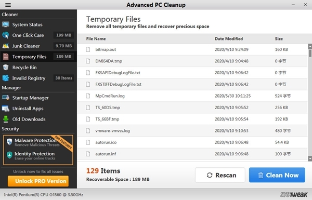Select the autorun.ico file name
The width and height of the screenshot is (312, 200).
[x=106, y=142]
